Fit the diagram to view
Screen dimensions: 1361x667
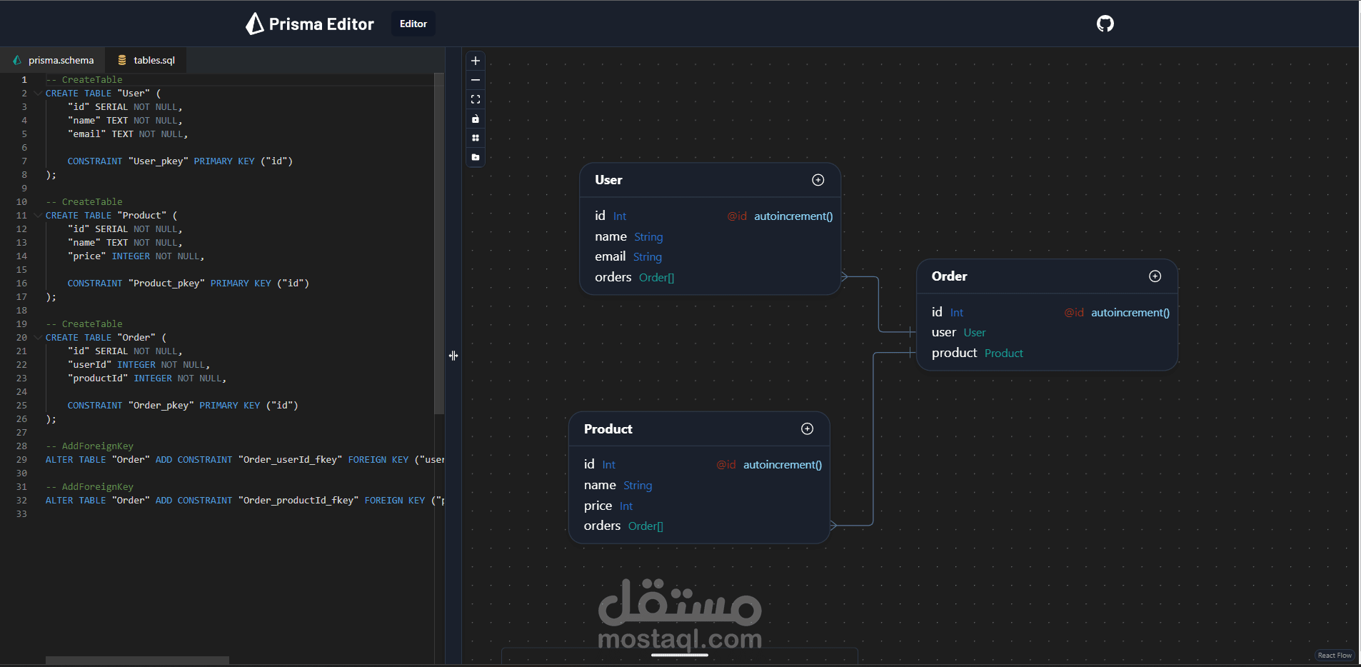tap(476, 99)
